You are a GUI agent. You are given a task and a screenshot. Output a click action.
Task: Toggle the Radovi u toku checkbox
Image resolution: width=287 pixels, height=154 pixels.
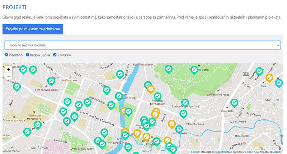(28, 55)
